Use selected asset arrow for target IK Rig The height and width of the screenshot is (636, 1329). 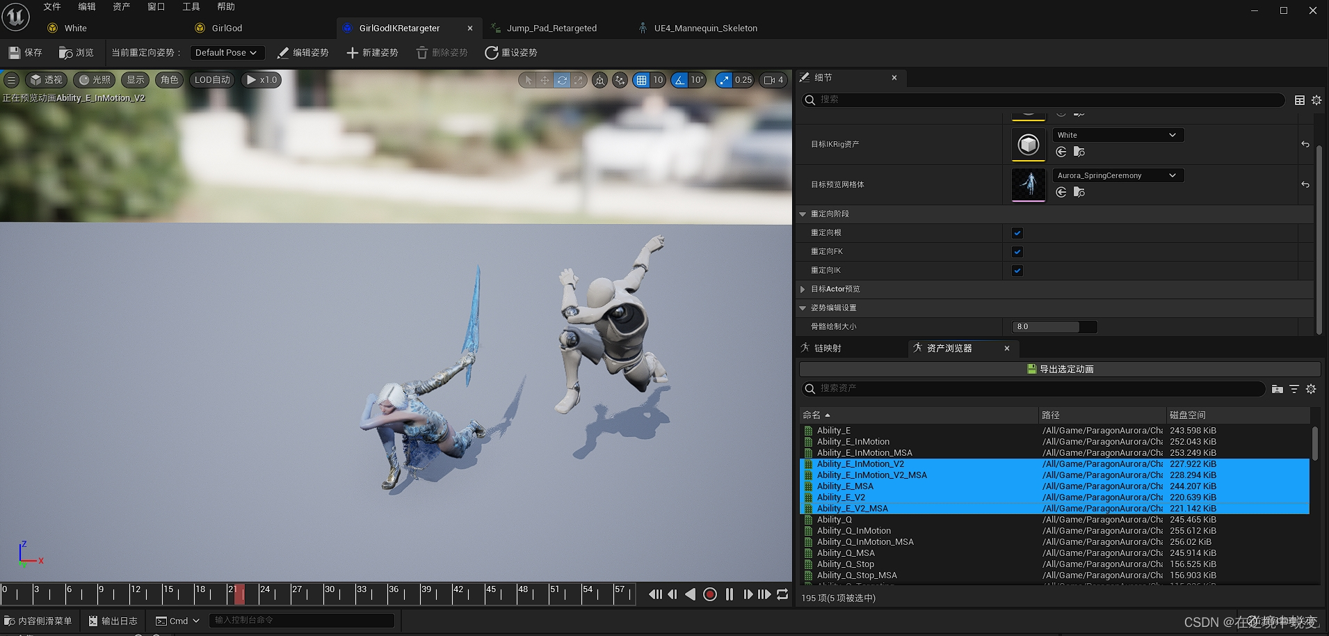point(1061,152)
